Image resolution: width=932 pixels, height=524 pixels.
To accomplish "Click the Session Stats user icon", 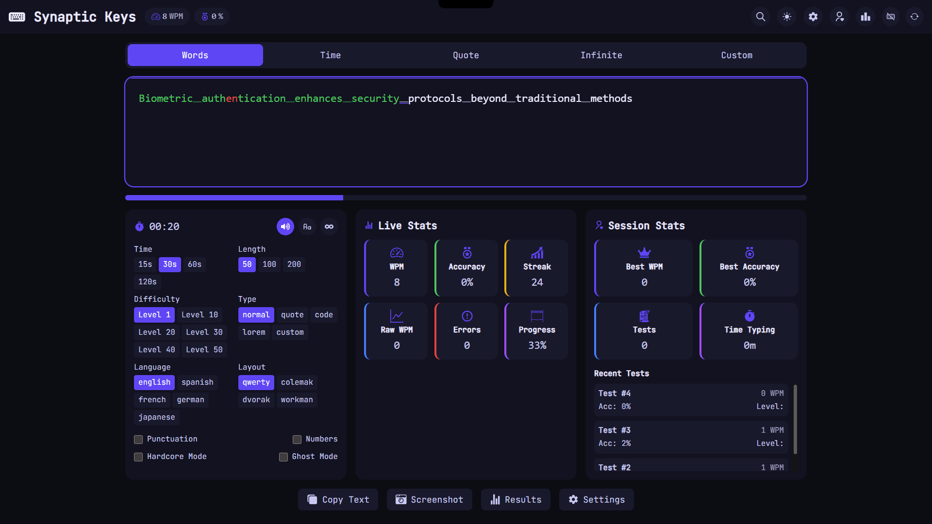I will coord(599,226).
